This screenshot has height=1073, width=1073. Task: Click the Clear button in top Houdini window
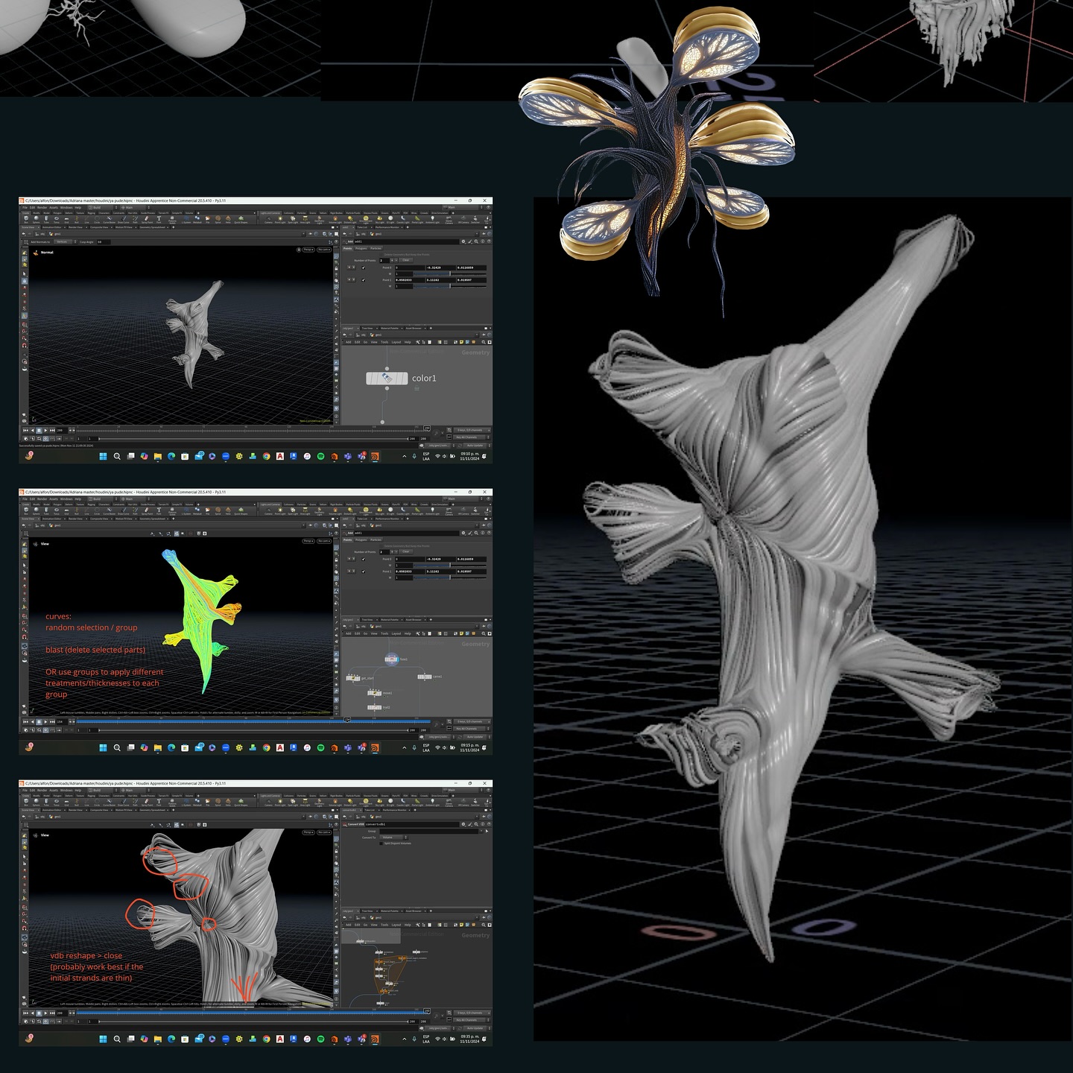[406, 260]
